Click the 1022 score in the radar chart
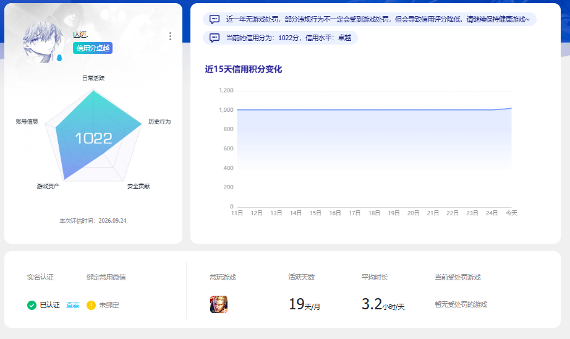 pyautogui.click(x=93, y=138)
